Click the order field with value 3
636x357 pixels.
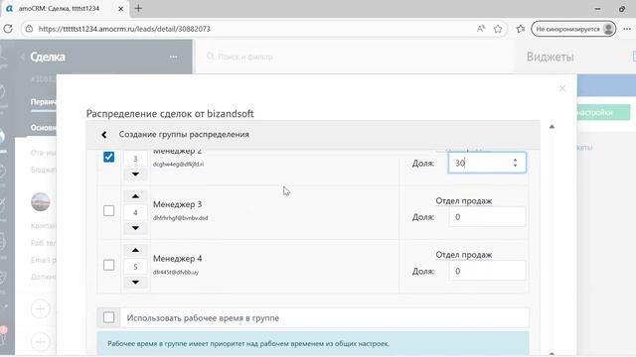coord(135,159)
